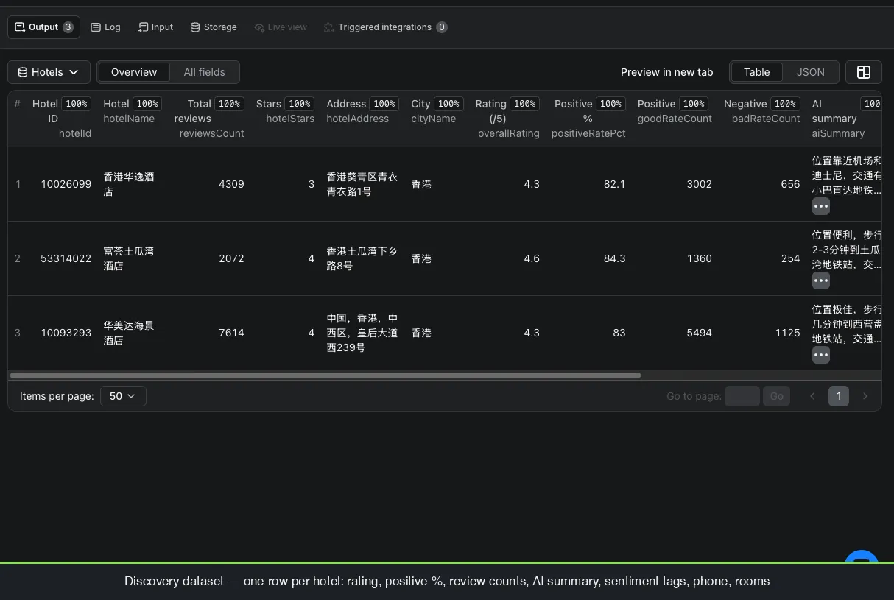The image size is (894, 600).
Task: Click the horizontal table scrollbar
Action: coord(325,375)
